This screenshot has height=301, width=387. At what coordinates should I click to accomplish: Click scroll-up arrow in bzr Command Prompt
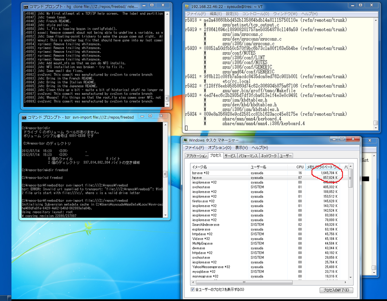pos(165,125)
